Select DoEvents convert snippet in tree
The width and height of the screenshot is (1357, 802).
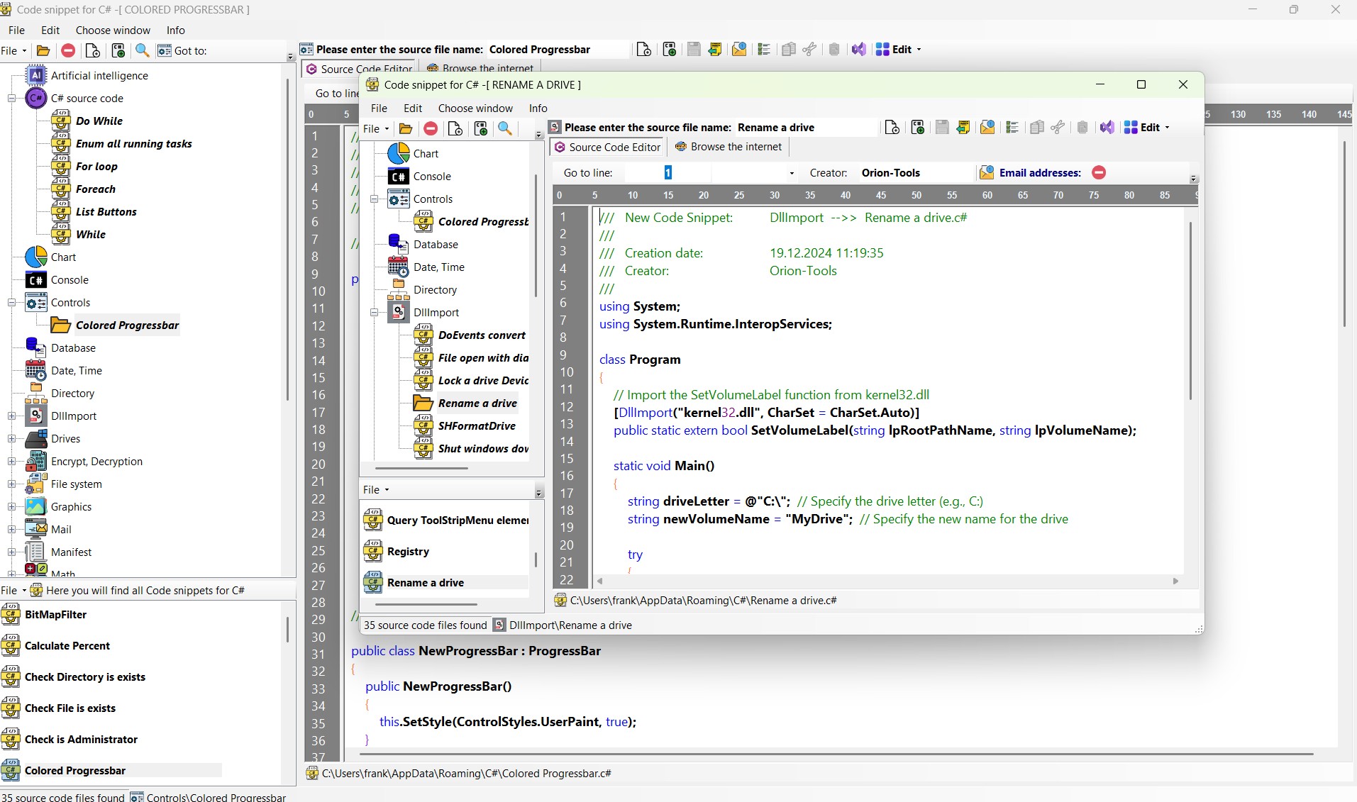[482, 335]
